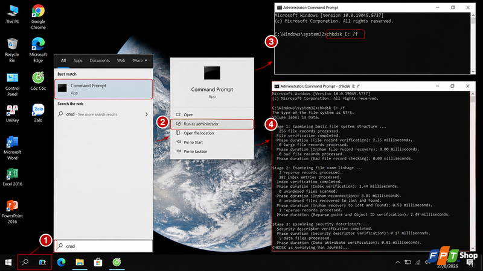Image resolution: width=483 pixels, height=271 pixels.
Task: Click the Windows Start button
Action: tap(8, 263)
